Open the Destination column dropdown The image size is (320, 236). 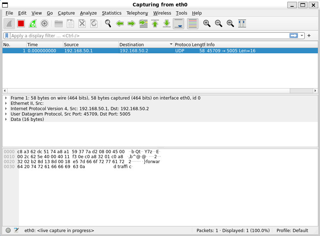[171, 44]
